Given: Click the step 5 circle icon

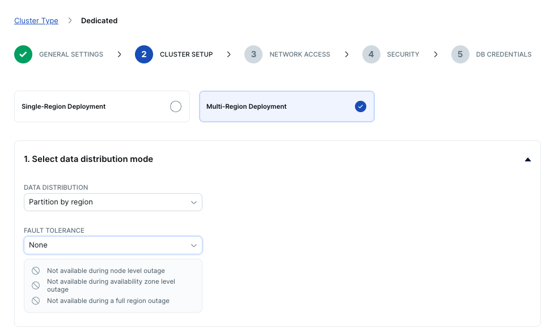Looking at the screenshot, I should pos(460,54).
